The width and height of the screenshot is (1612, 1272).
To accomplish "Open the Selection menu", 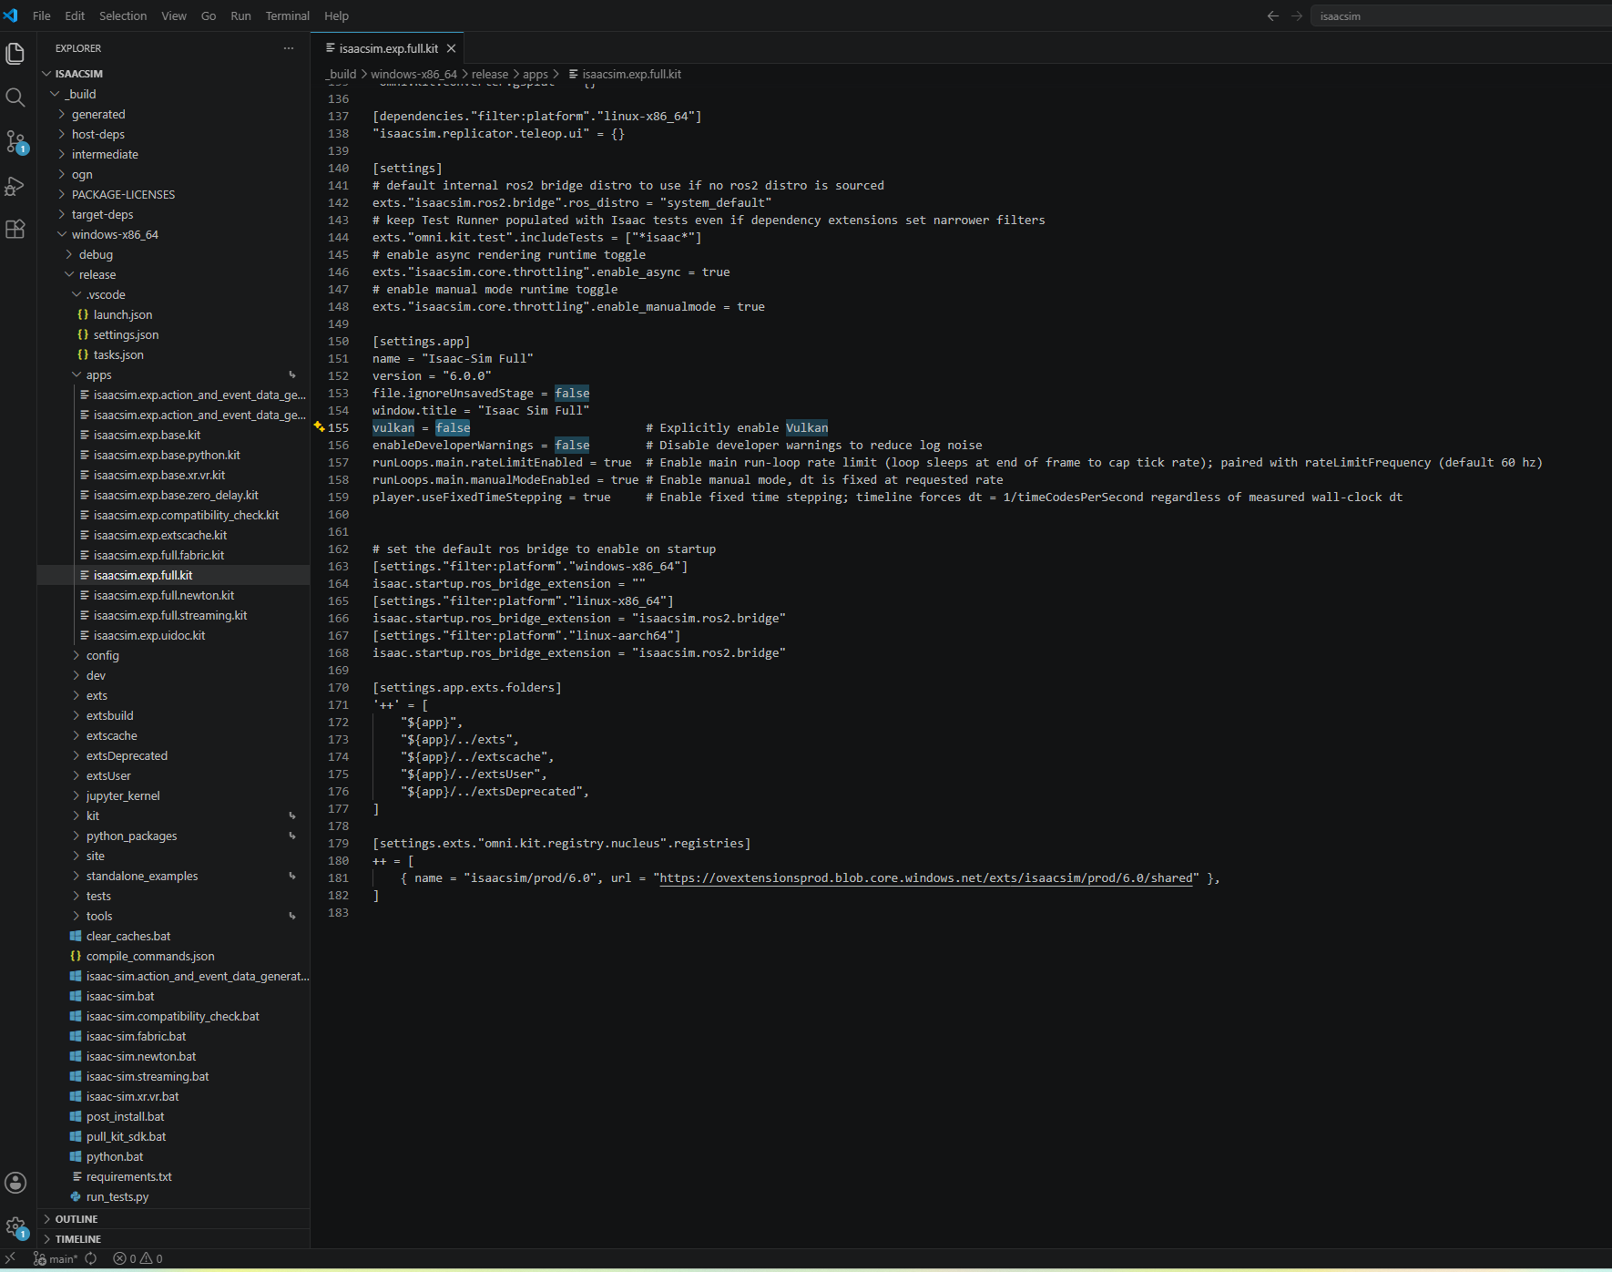I will (123, 15).
